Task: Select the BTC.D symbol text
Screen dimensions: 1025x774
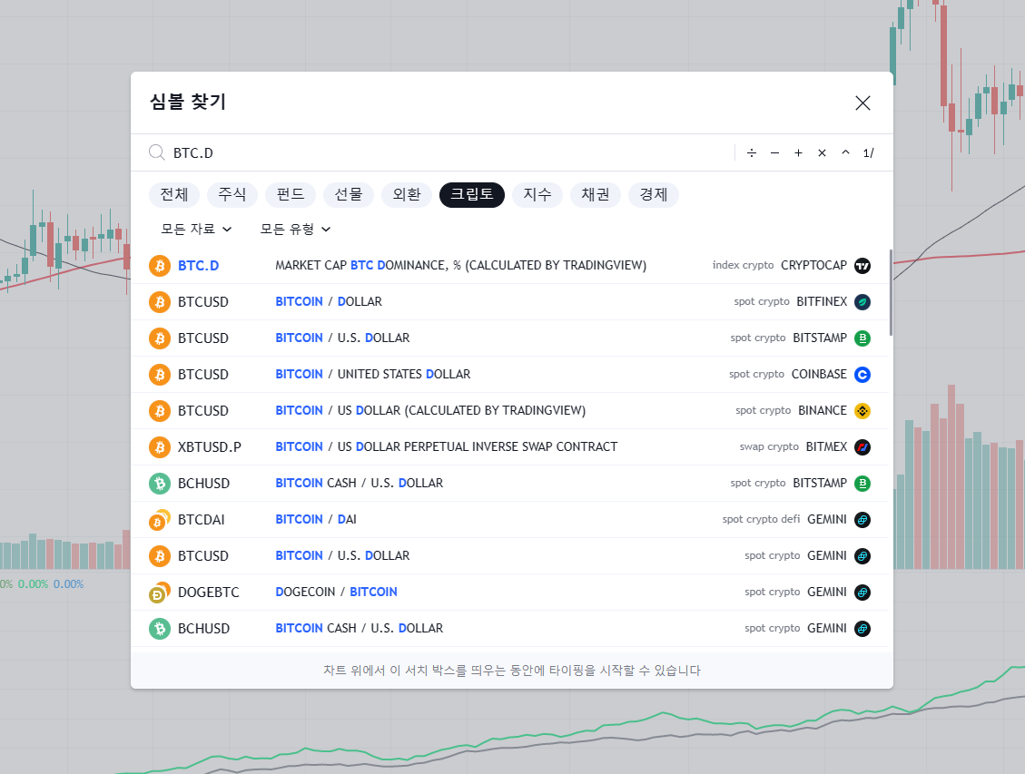Action: click(x=198, y=266)
